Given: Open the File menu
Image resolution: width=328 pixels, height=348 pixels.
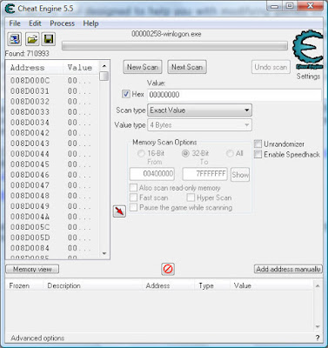Looking at the screenshot, I should 15,23.
